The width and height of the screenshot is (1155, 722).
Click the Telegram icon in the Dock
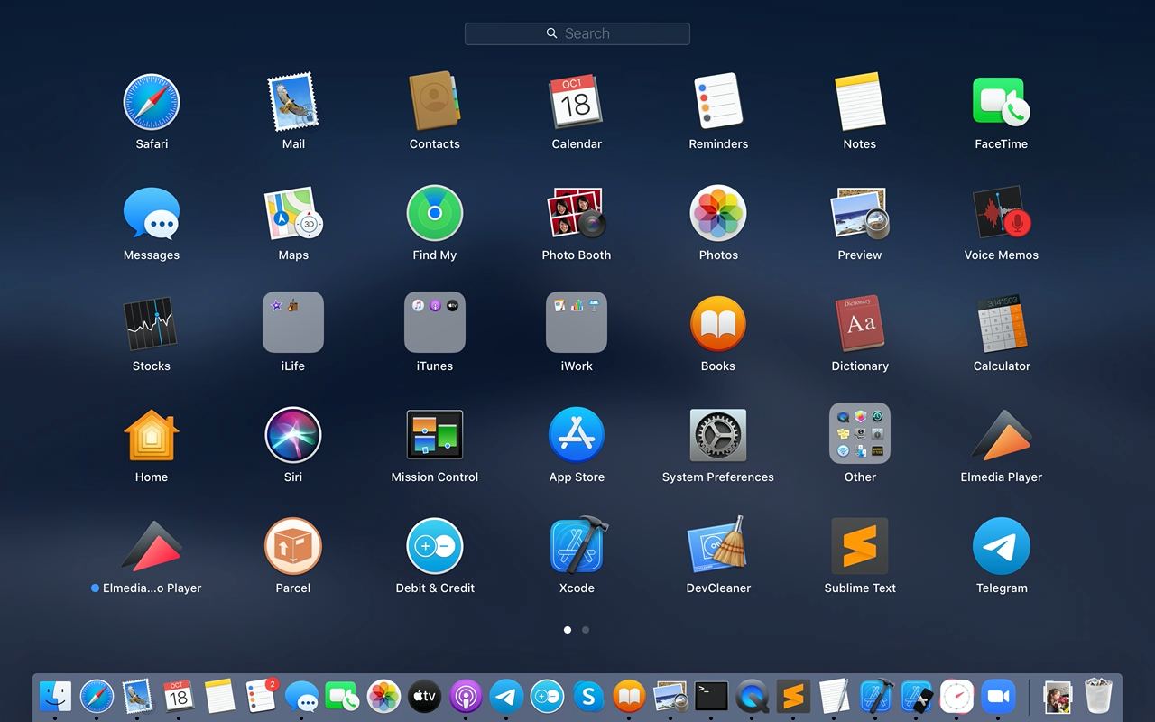click(x=506, y=696)
